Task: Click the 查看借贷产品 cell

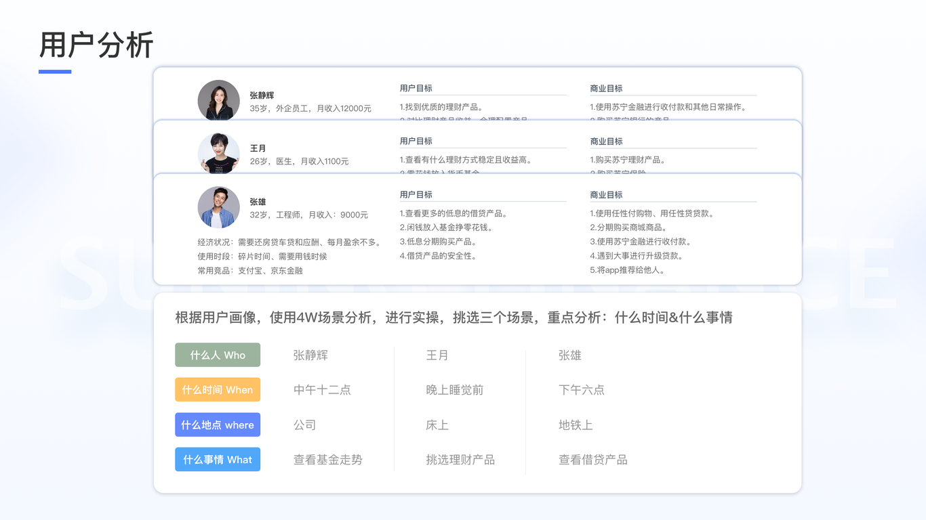Action: pyautogui.click(x=593, y=460)
